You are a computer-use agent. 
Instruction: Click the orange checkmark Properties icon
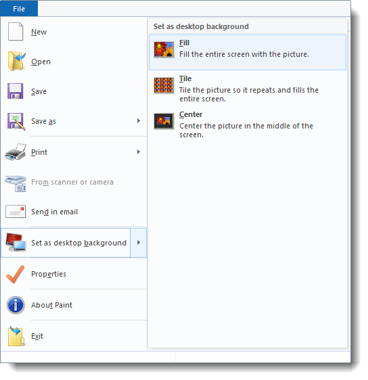16,274
